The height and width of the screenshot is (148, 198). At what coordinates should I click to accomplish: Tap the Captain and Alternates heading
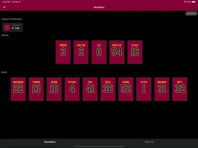(11, 19)
